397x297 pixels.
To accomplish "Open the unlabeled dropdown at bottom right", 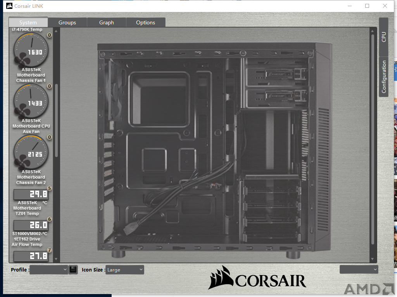I will pyautogui.click(x=359, y=270).
